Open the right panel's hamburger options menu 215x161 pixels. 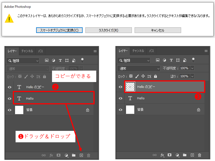point(206,51)
